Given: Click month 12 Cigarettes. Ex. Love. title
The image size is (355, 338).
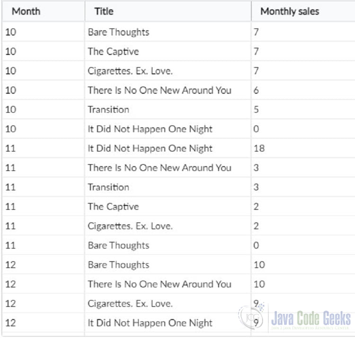Looking at the screenshot, I should coord(130,303).
